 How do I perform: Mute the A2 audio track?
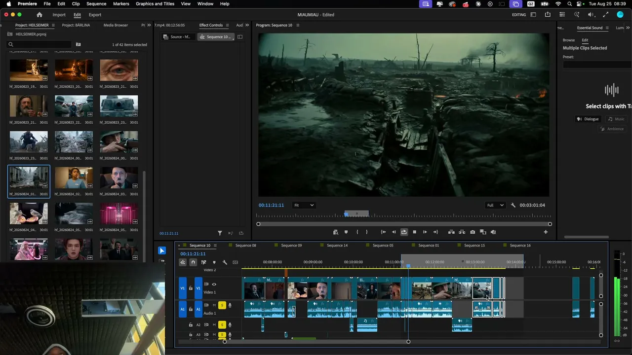click(214, 324)
